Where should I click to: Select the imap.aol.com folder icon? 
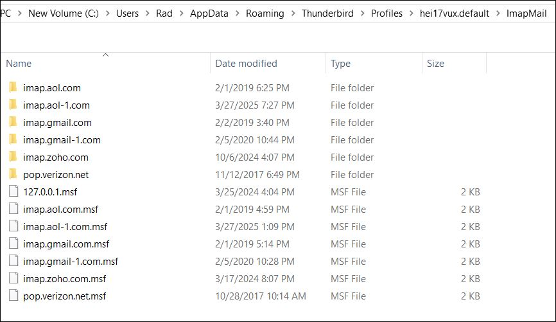13,87
